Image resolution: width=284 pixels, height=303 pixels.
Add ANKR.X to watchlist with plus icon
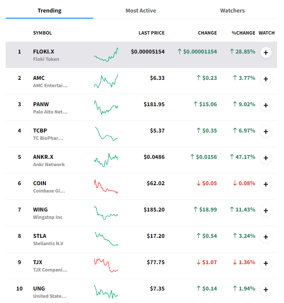coord(266,158)
